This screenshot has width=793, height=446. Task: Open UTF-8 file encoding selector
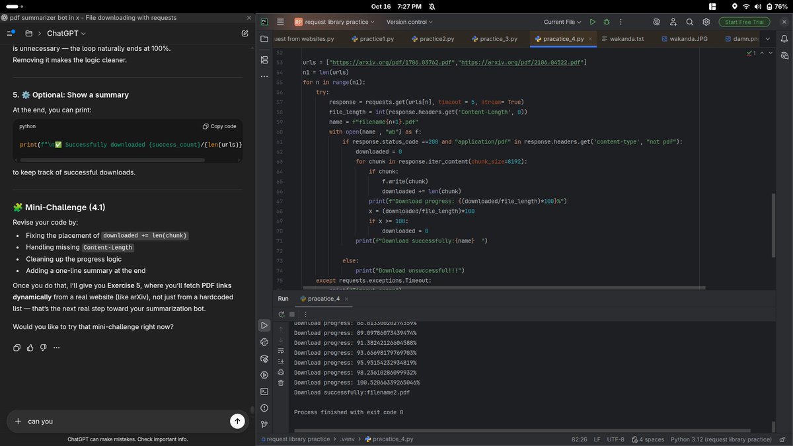coord(615,439)
